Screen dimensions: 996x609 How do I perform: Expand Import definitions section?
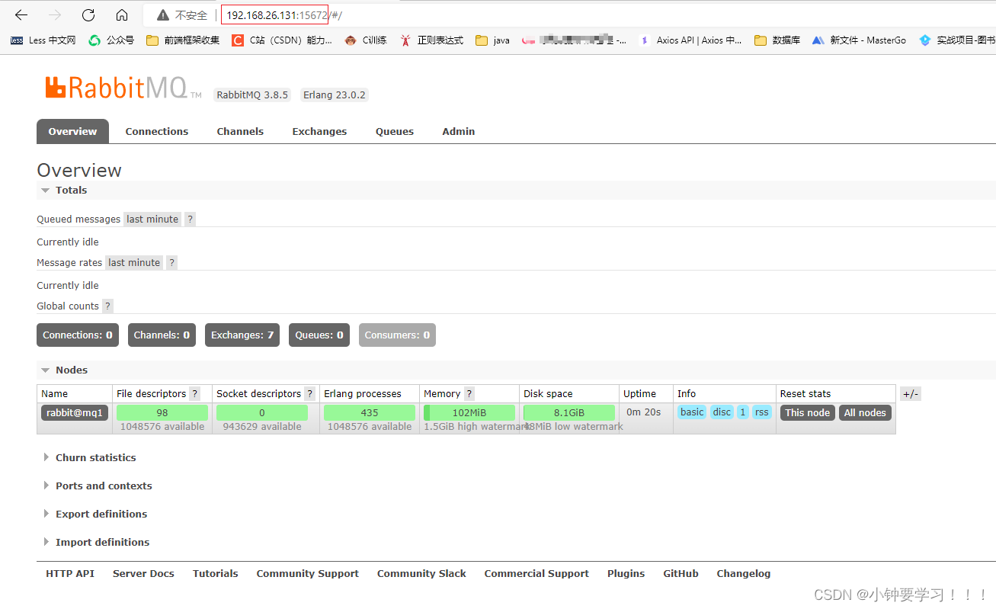click(96, 543)
